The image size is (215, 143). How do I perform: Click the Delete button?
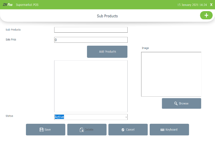point(87,130)
